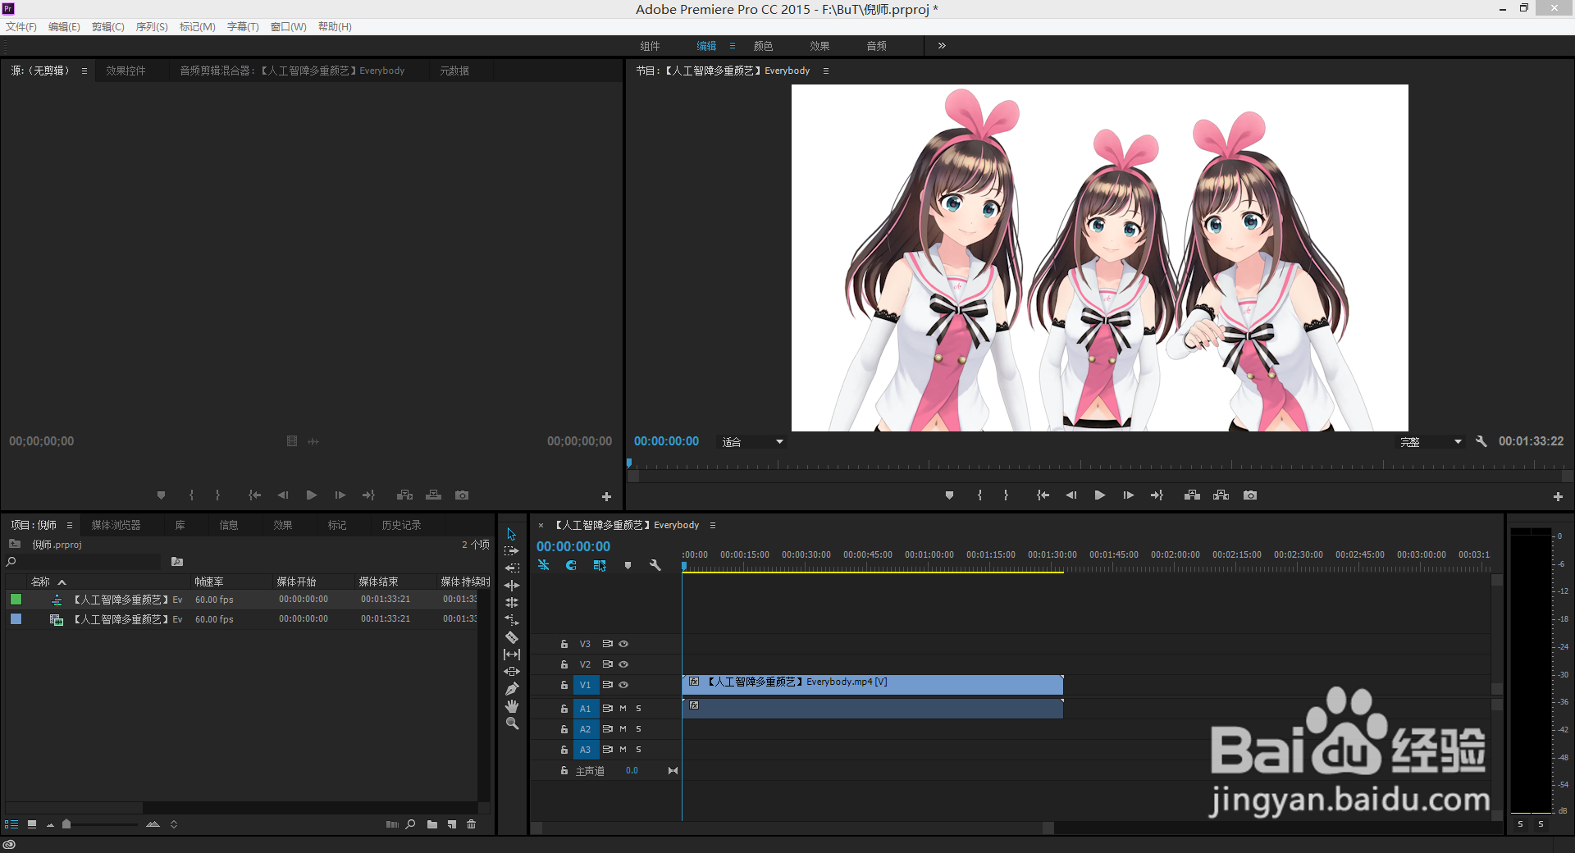Viewport: 1575px width, 853px height.
Task: Switch the project panel to list view
Action: (11, 824)
